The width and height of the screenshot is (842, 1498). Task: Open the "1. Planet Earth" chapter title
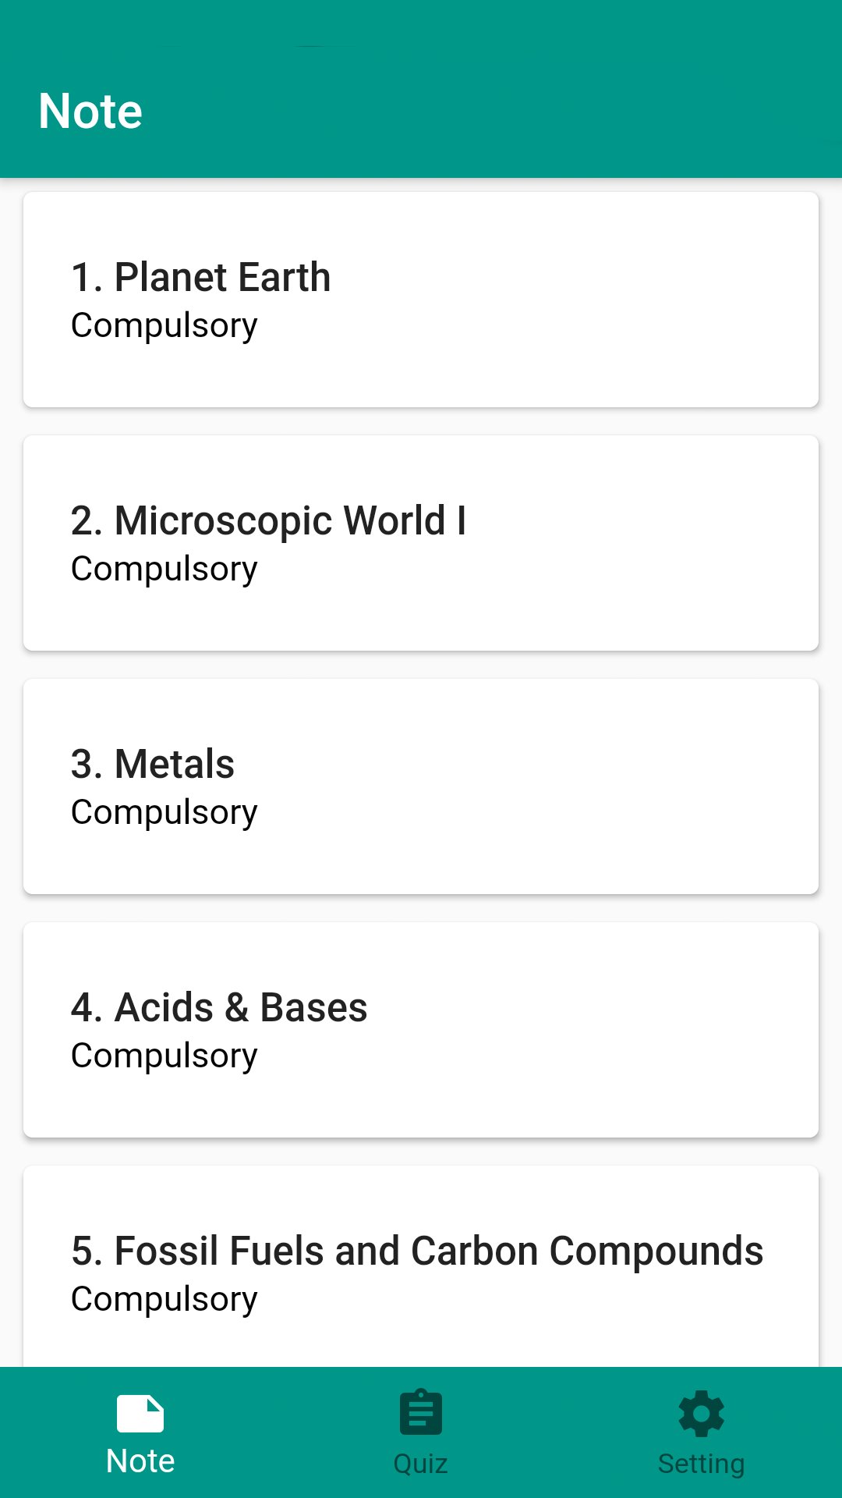[201, 278]
